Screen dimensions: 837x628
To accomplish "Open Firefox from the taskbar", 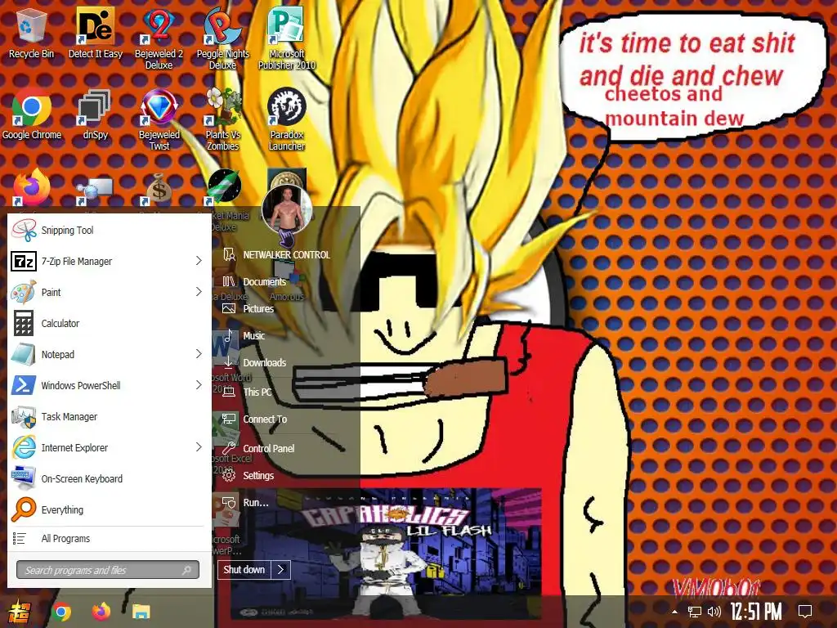I will 101,612.
